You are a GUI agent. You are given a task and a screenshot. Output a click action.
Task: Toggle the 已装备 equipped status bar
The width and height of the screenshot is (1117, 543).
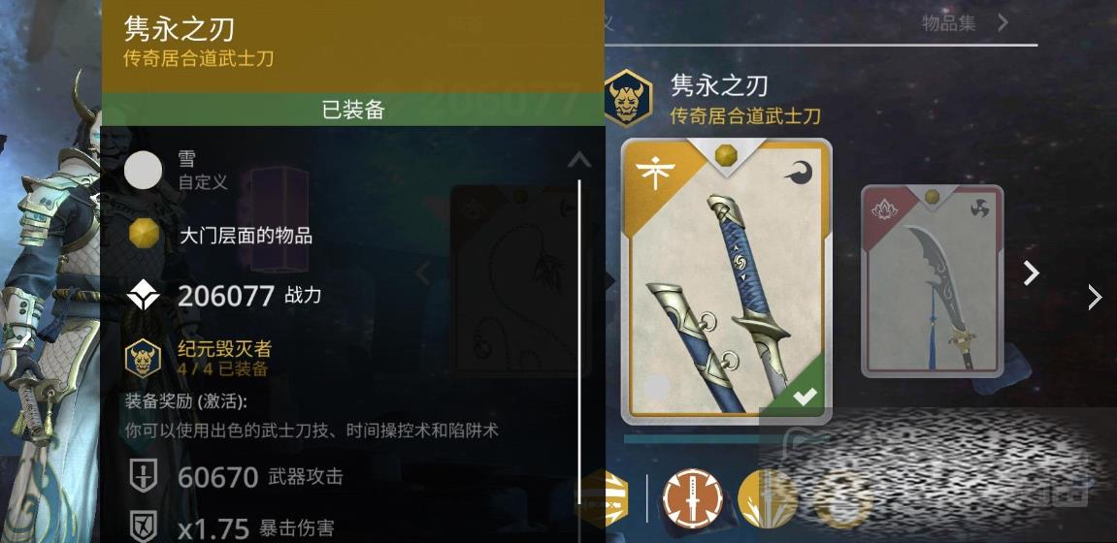tap(353, 110)
